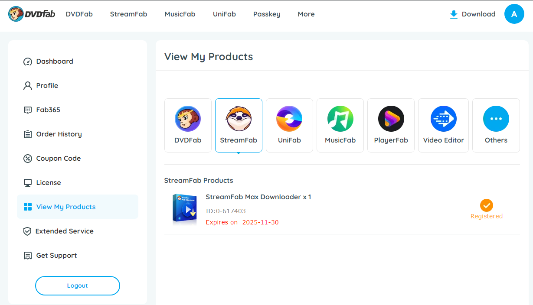This screenshot has width=533, height=305.
Task: Open Extended Service in the sidebar
Action: (64, 231)
